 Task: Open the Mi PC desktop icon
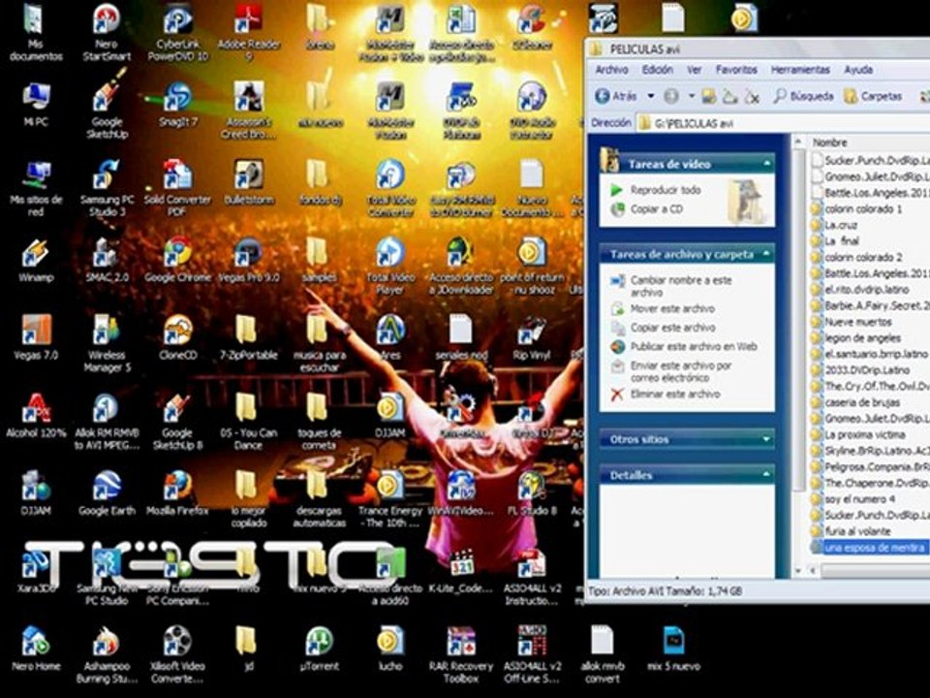36,105
